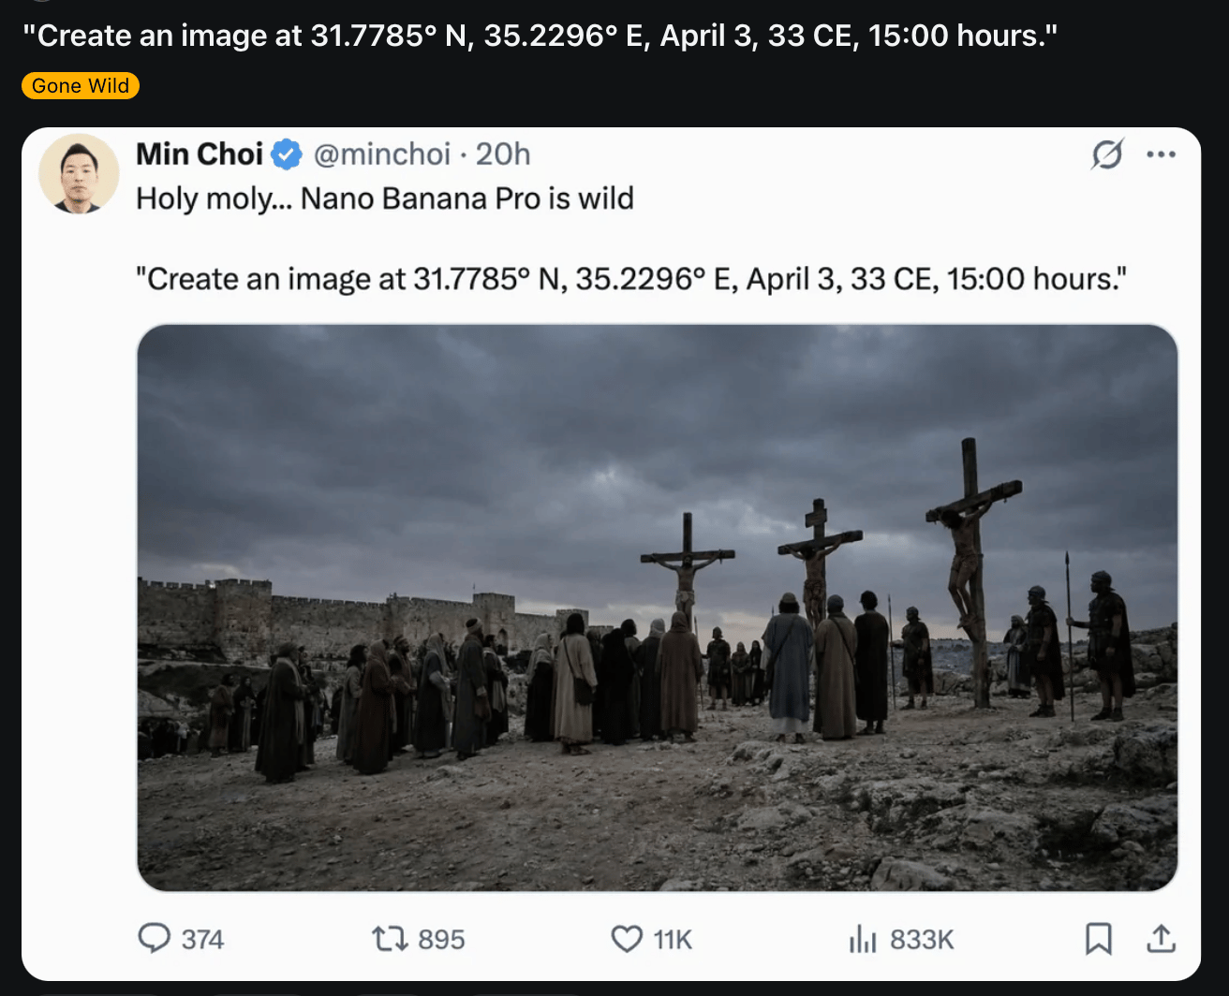Select the Gone Wild flair tag
The height and width of the screenshot is (996, 1229).
[81, 86]
